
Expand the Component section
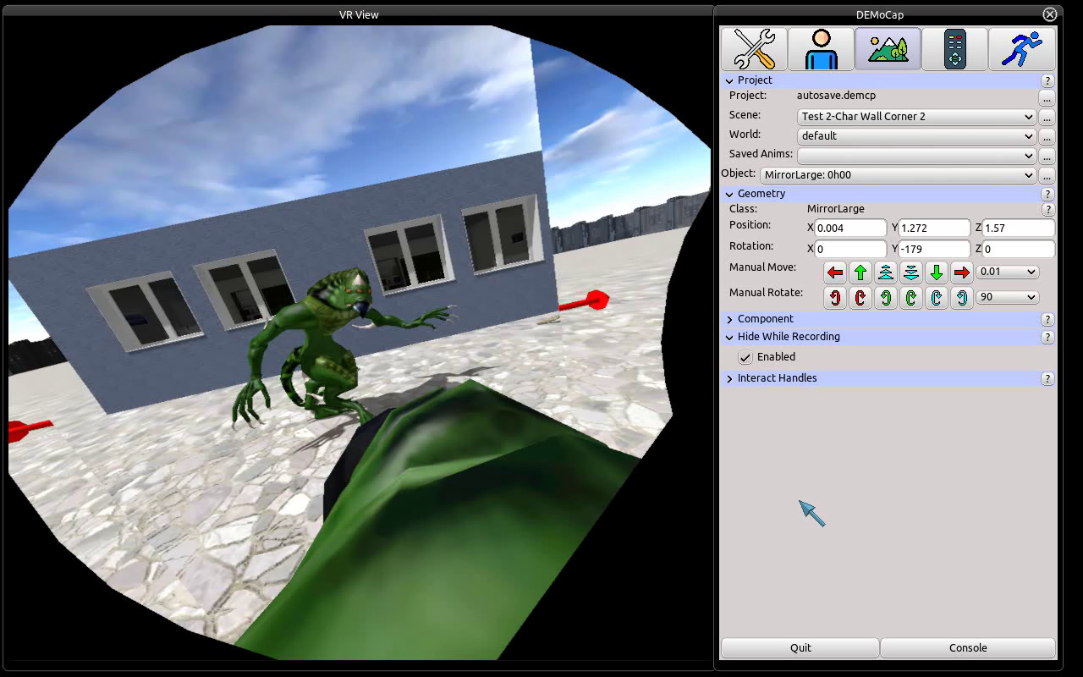tap(729, 319)
